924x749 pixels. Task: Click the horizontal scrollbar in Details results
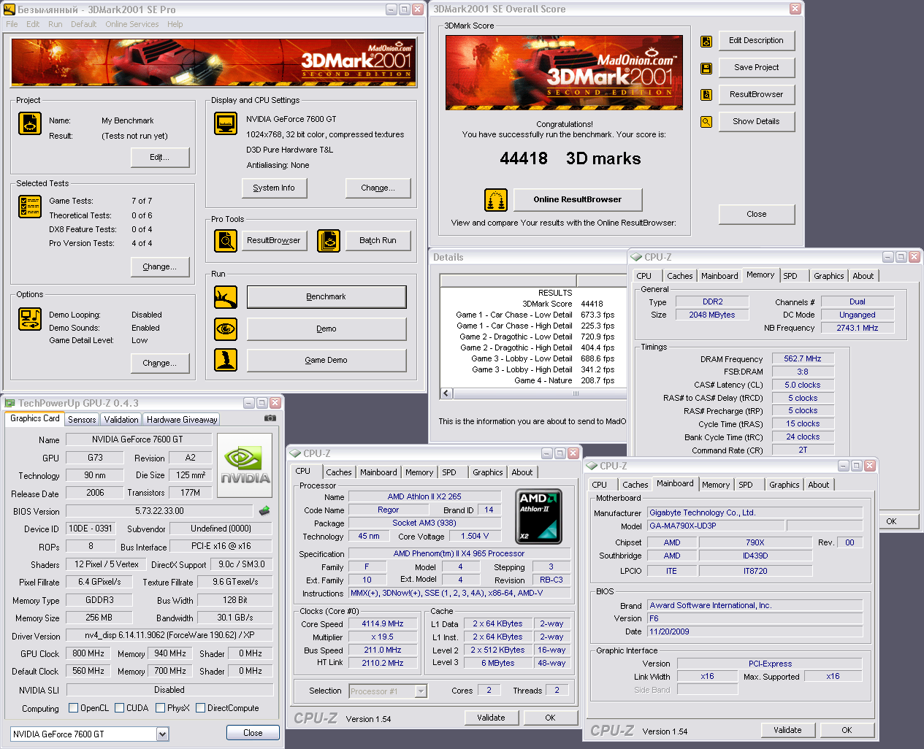click(x=540, y=393)
